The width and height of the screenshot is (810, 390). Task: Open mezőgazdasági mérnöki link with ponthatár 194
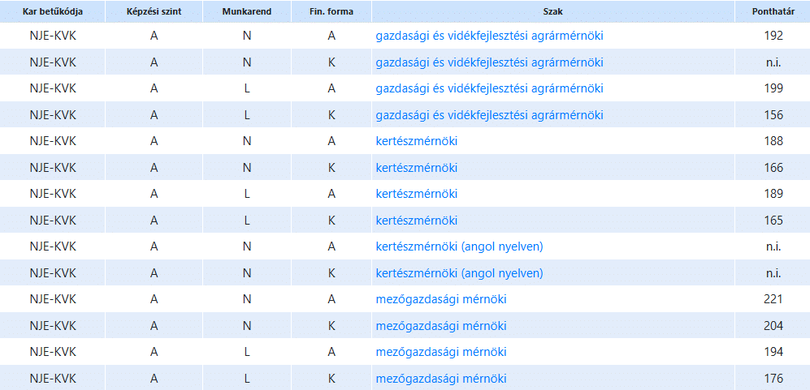[x=441, y=352]
